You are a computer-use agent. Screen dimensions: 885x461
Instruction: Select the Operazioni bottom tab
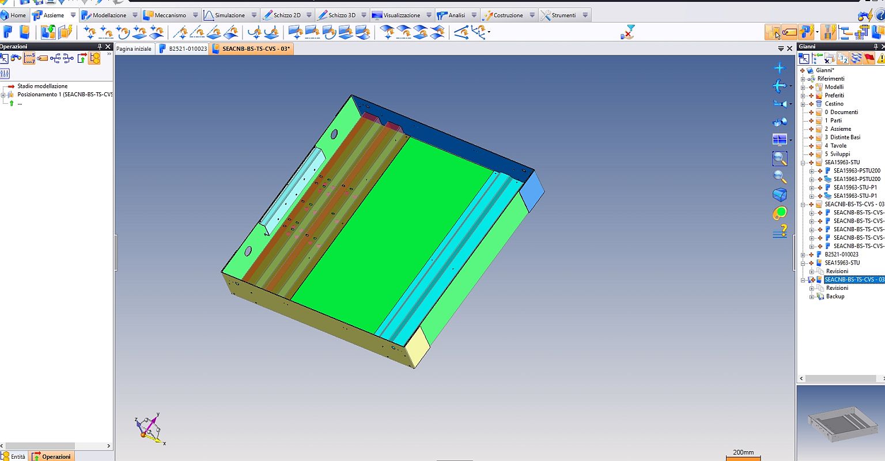tap(52, 456)
